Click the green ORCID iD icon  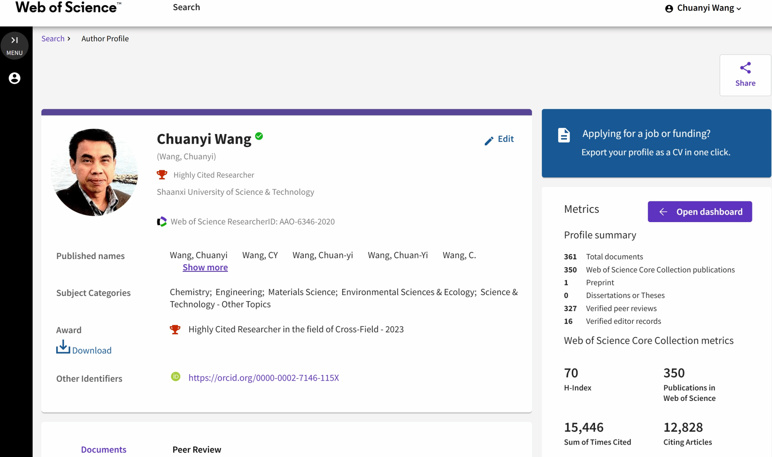tap(176, 377)
